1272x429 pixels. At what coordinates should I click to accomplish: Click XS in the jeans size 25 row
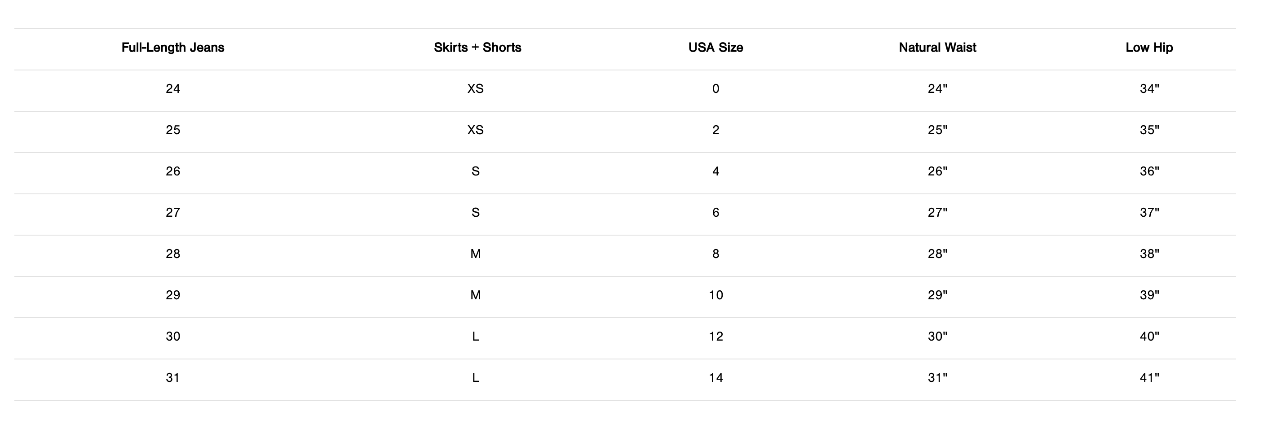point(476,130)
